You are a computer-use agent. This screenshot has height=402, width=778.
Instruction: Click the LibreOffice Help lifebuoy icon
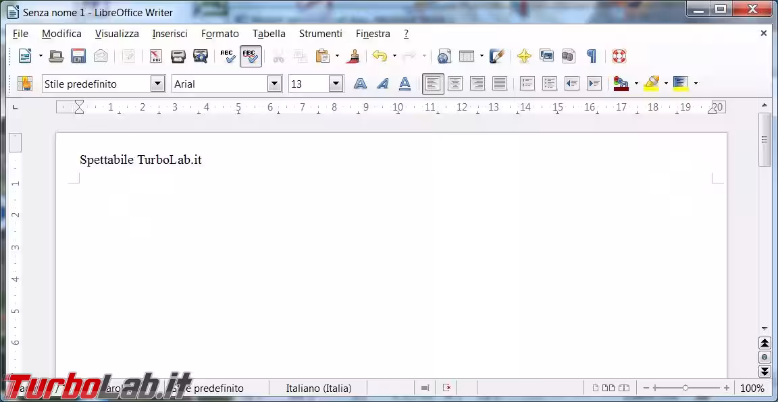(619, 57)
